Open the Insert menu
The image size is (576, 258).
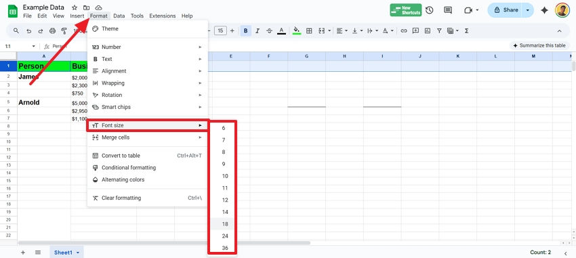(x=77, y=16)
